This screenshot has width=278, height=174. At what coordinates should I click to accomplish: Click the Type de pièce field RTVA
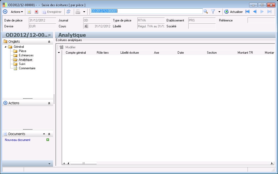[x=151, y=20]
